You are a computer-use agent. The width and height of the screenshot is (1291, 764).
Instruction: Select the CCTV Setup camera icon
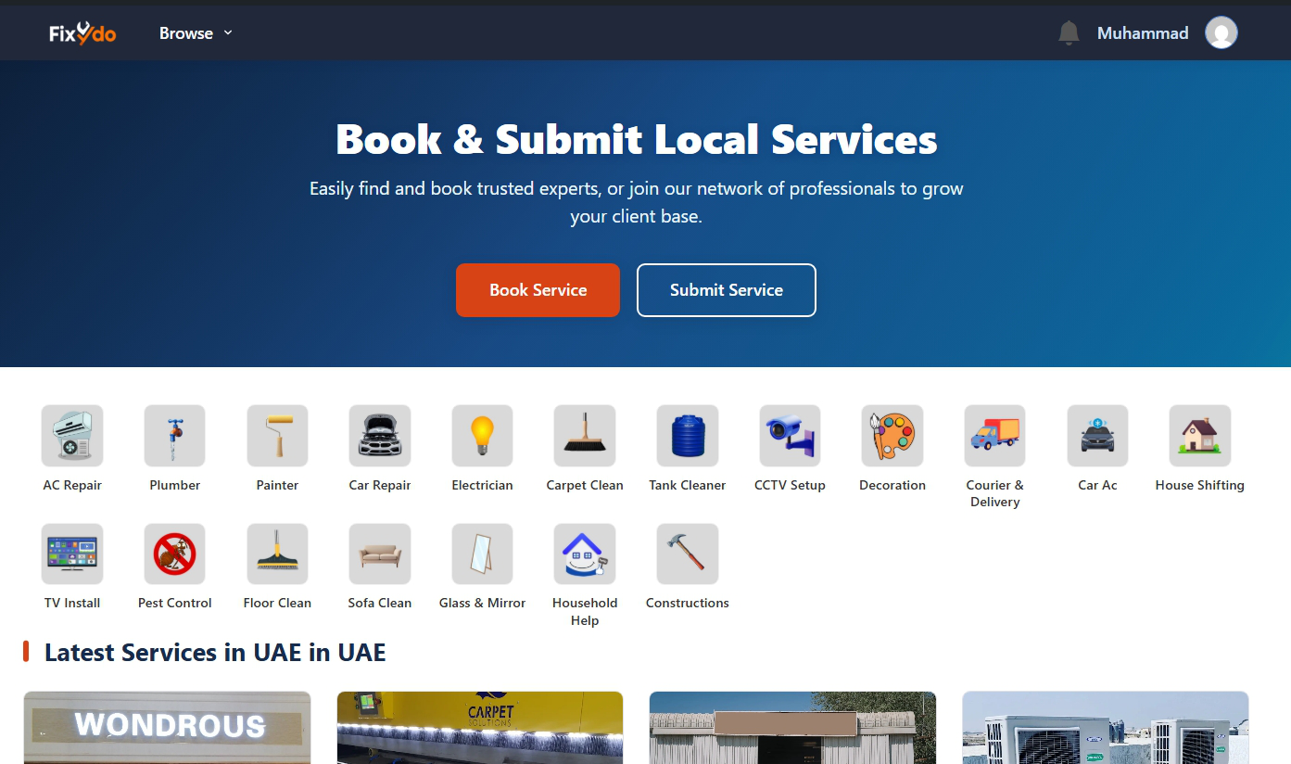click(790, 435)
